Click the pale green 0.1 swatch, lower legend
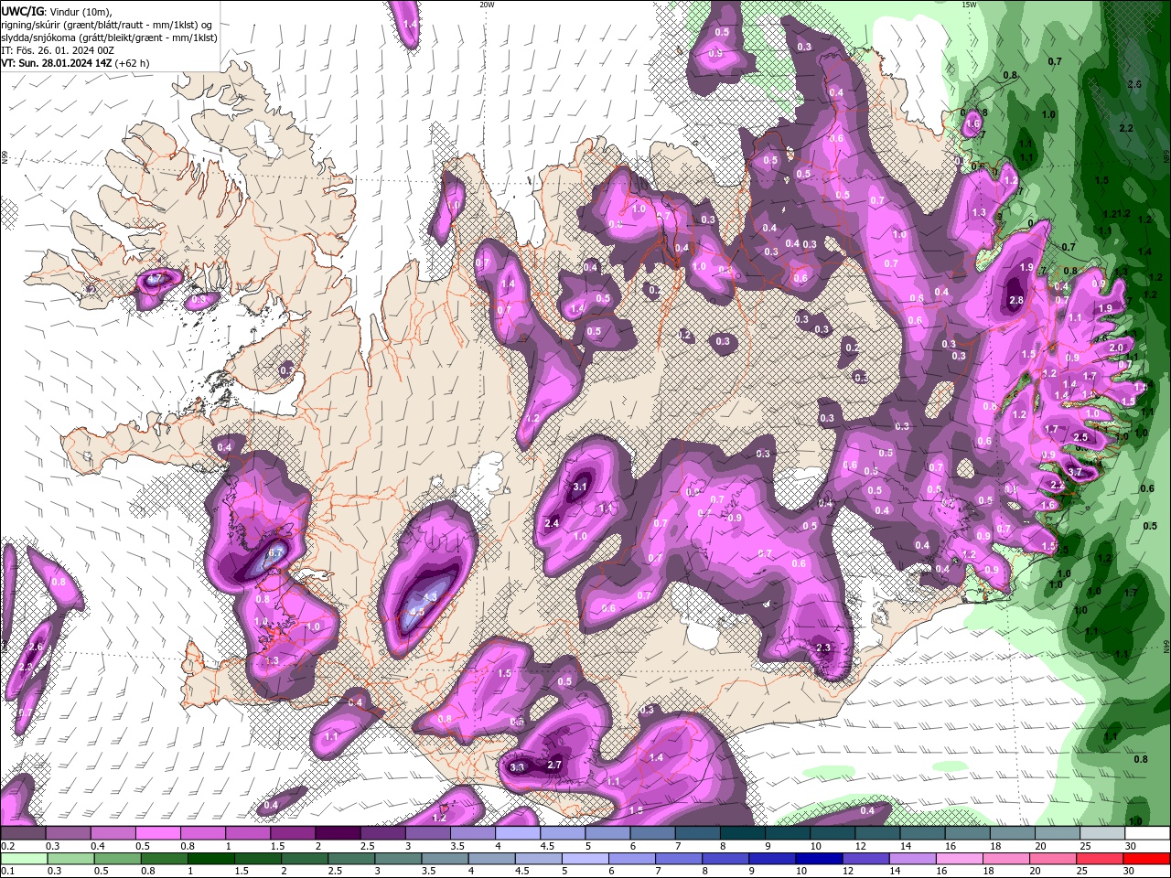This screenshot has width=1171, height=878. [24, 859]
